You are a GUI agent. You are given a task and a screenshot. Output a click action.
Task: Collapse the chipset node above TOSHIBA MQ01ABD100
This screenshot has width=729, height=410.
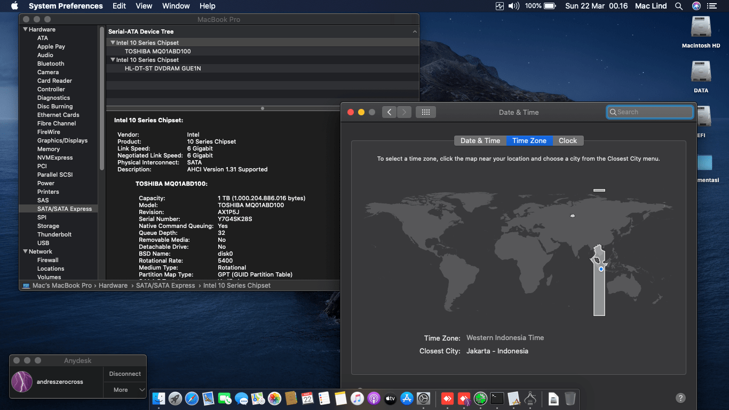click(x=113, y=43)
